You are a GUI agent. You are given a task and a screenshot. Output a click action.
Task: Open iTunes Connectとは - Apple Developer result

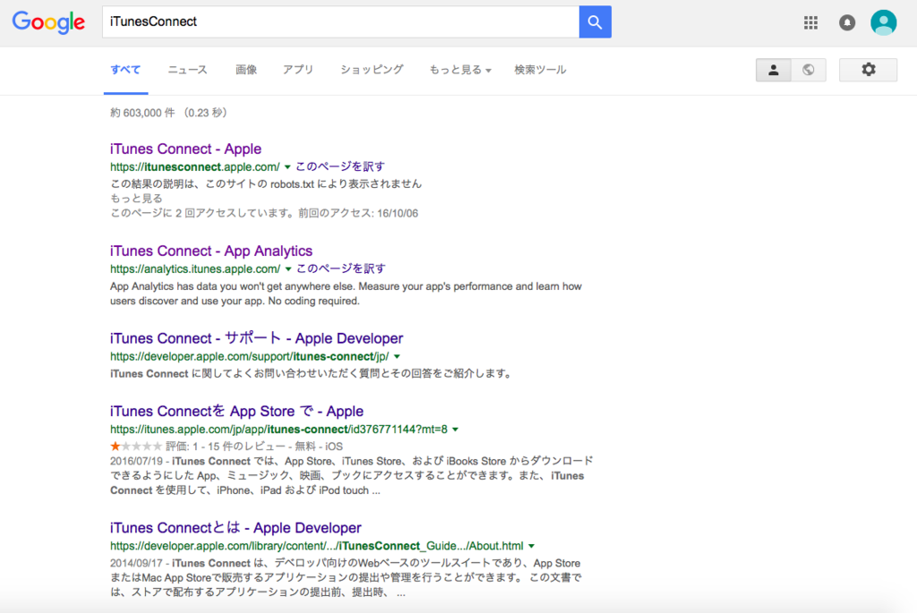pyautogui.click(x=236, y=528)
